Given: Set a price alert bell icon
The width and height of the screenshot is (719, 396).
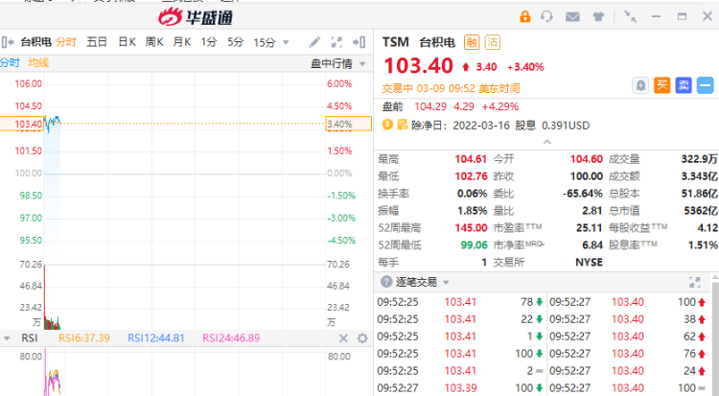Looking at the screenshot, I should (640, 85).
